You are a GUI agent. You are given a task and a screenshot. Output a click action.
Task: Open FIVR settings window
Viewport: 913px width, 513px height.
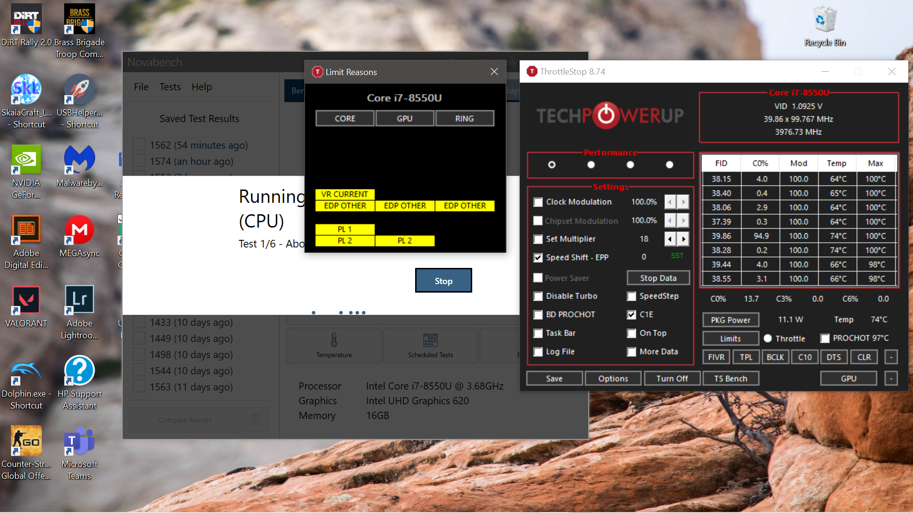coord(716,357)
